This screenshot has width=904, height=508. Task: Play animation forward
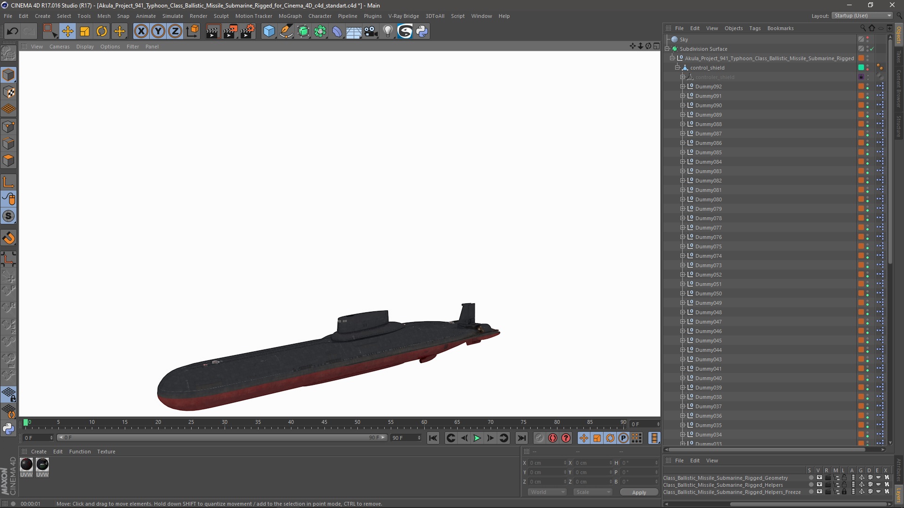tap(477, 438)
